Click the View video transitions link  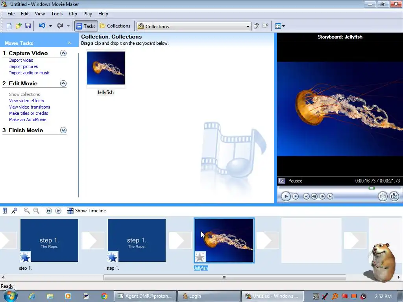pyautogui.click(x=30, y=107)
